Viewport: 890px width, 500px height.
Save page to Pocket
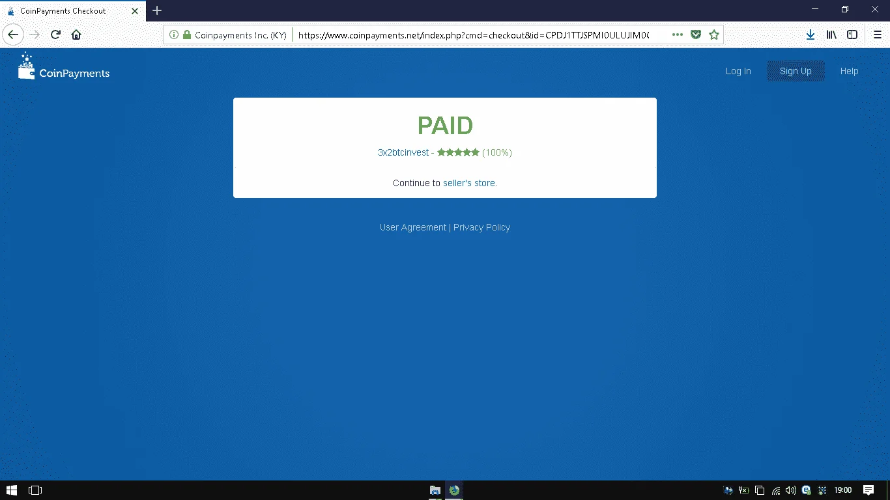pos(696,35)
